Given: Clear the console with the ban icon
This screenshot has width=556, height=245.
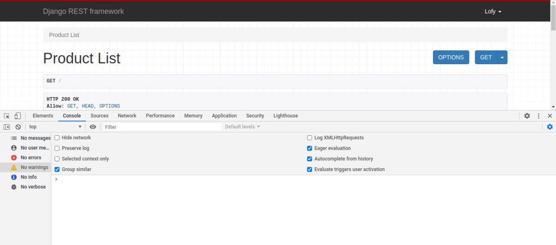Looking at the screenshot, I should [x=18, y=127].
